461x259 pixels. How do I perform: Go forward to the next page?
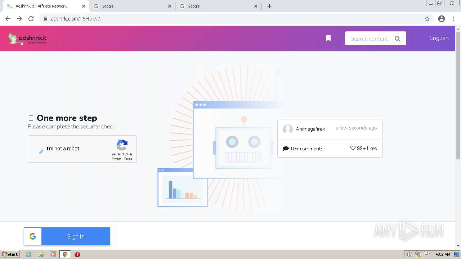pos(19,19)
